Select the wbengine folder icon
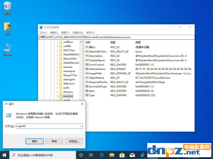The height and width of the screenshot is (159, 213). [x=61, y=79]
